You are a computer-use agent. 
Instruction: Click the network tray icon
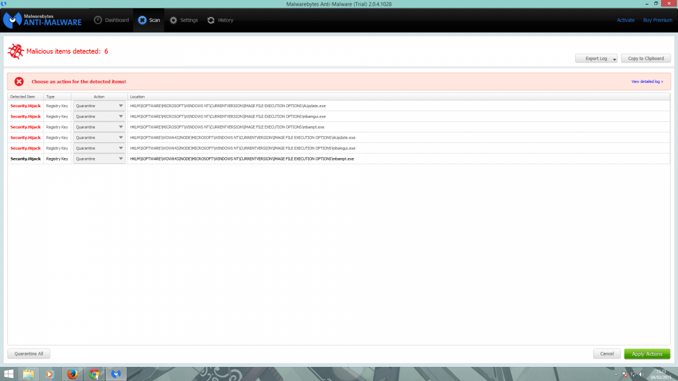(x=632, y=374)
